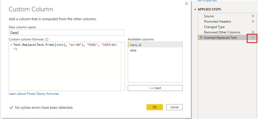
Task: Open gear icon for Inserted Replaced Text
Action: (253, 38)
